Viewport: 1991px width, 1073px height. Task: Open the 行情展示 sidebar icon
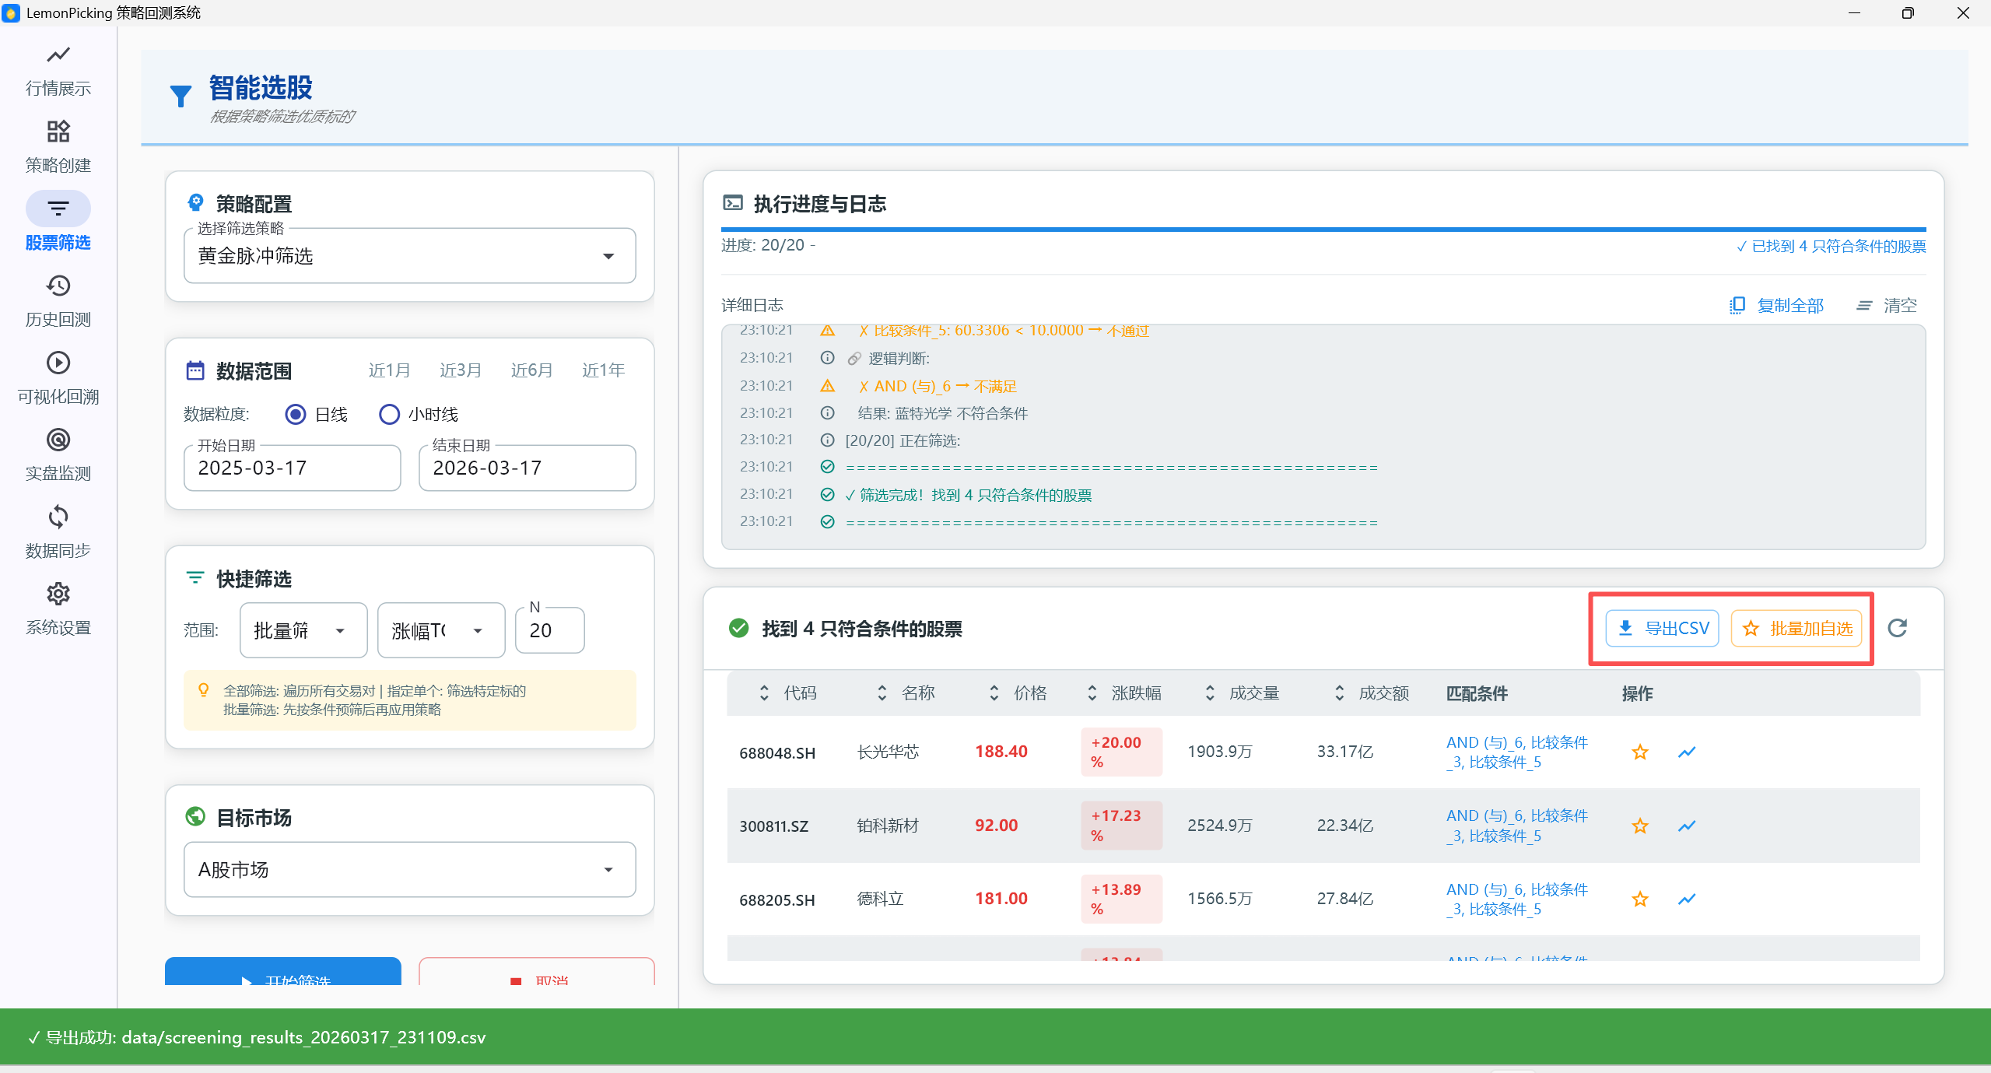point(58,55)
